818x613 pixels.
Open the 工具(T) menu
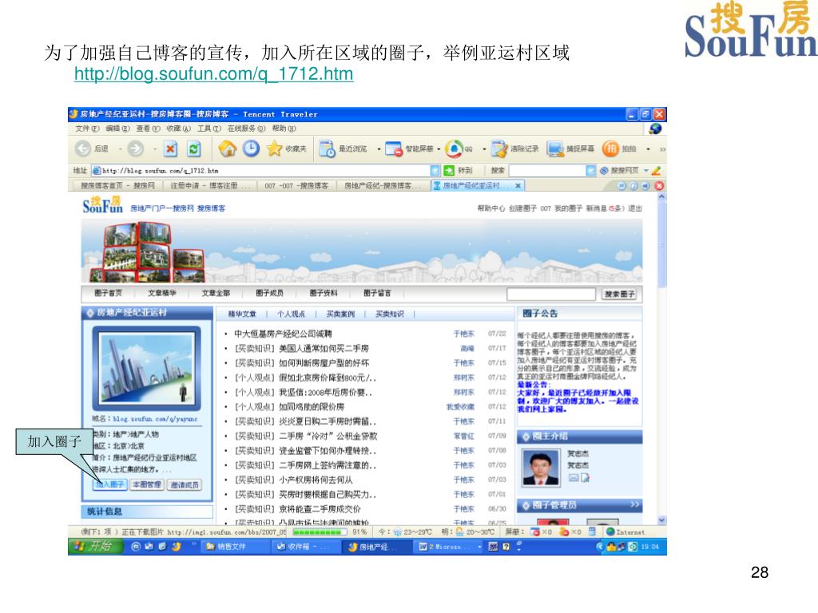(209, 129)
